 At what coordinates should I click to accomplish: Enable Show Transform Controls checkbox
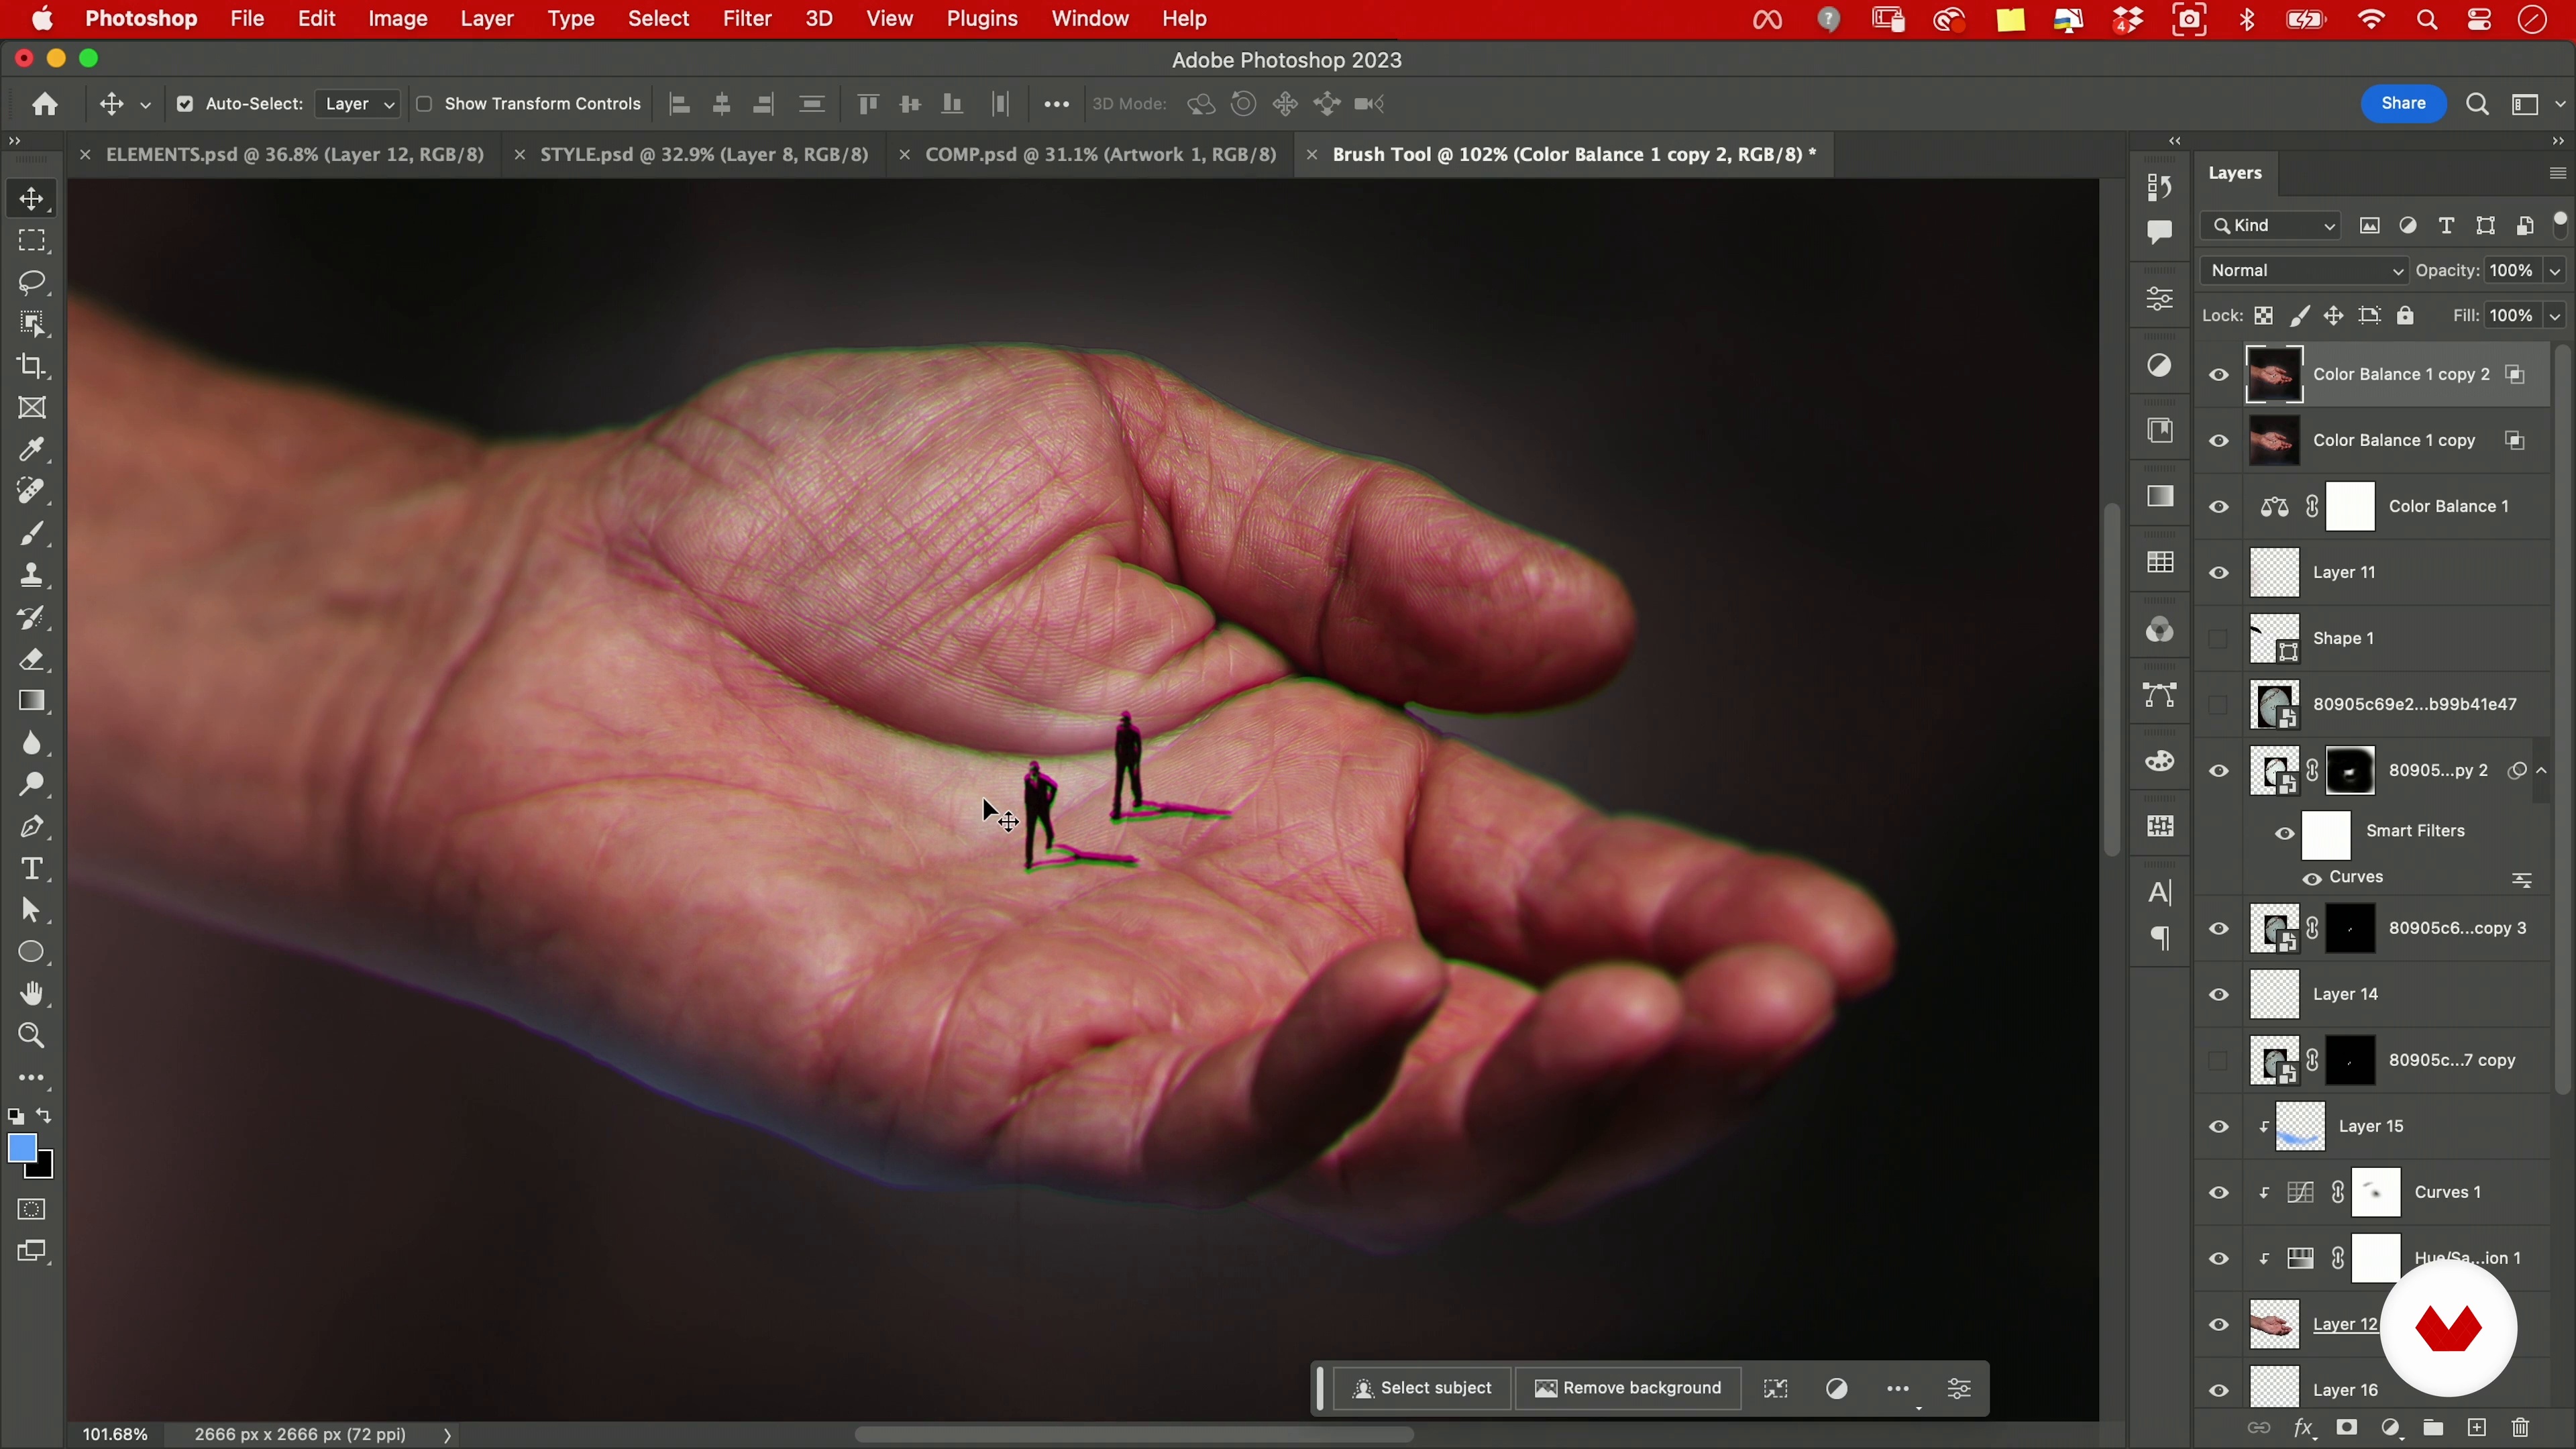(x=424, y=104)
